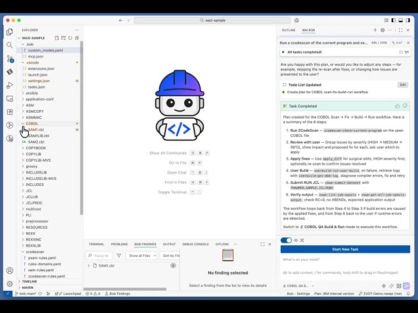The height and width of the screenshot is (313, 418).
Task: Toggle the todo list icon next to 1/1
Action: pyautogui.click(x=400, y=52)
